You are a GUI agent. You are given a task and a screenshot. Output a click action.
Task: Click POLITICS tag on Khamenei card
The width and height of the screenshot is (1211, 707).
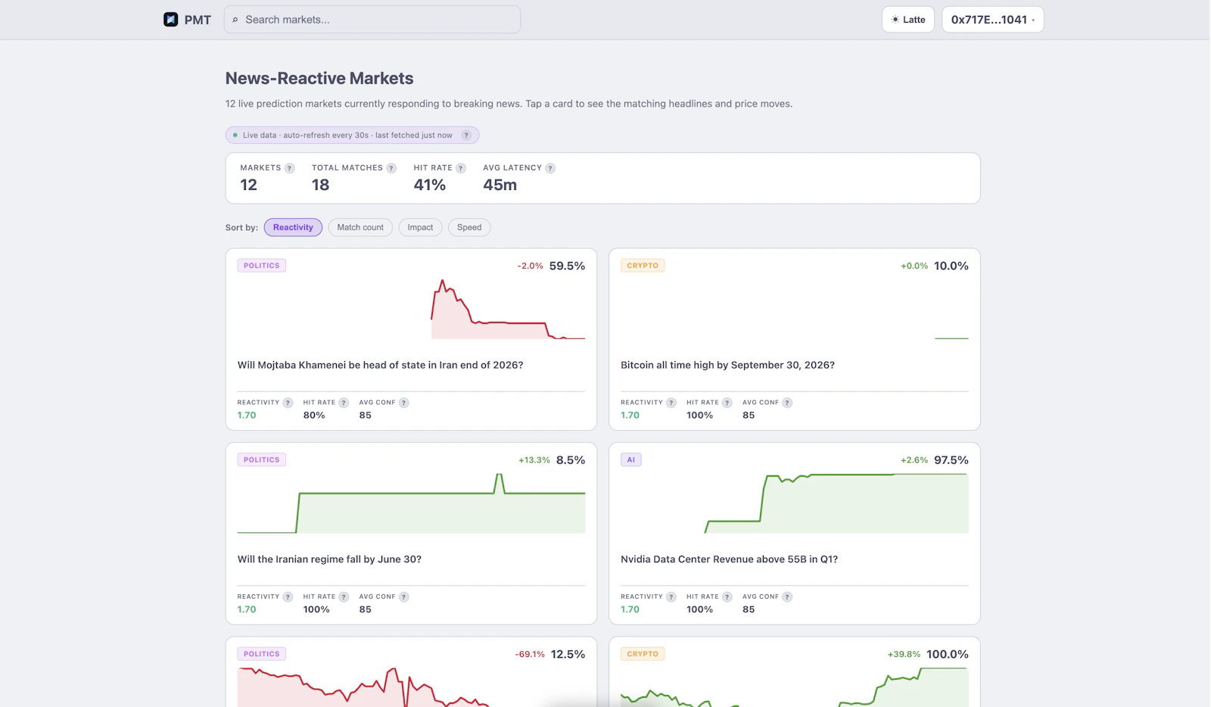[x=262, y=266]
